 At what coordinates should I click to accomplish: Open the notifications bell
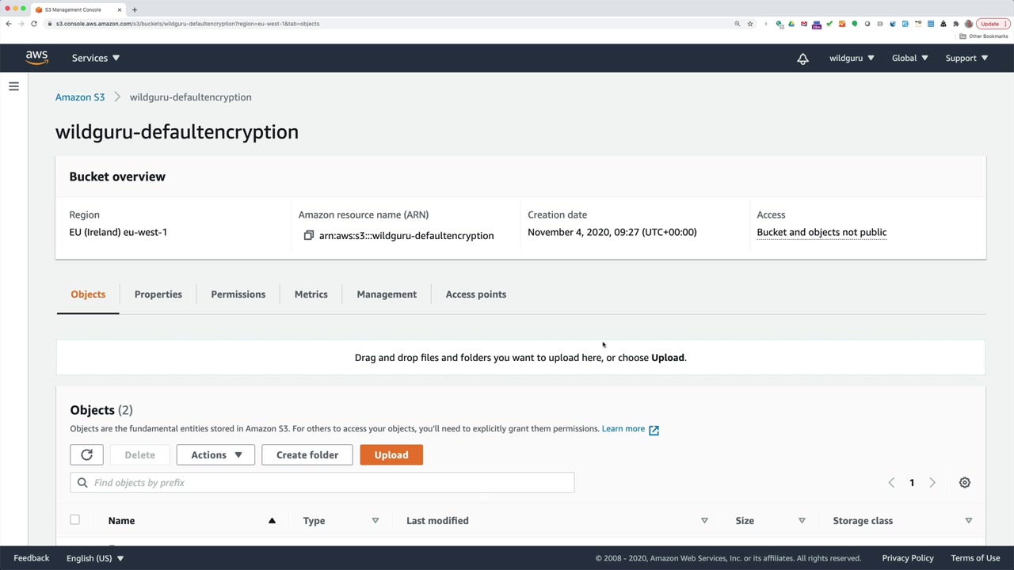point(802,59)
